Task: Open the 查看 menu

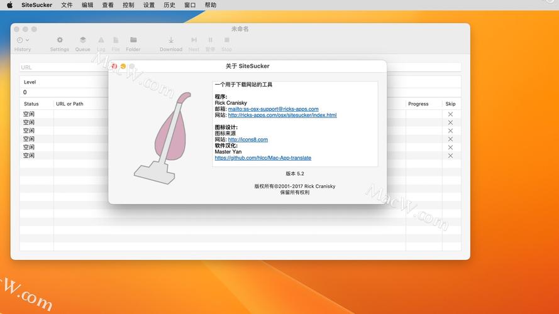Action: click(108, 5)
